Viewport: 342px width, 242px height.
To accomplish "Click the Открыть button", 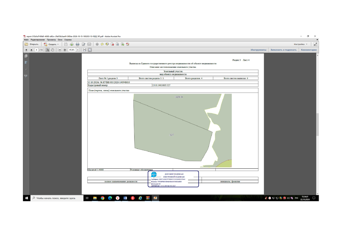I will (32, 44).
